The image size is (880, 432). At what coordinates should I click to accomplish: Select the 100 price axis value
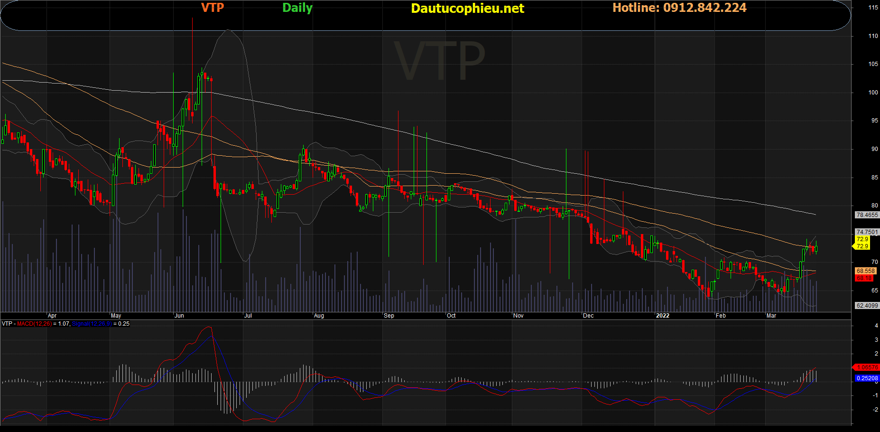coord(873,93)
